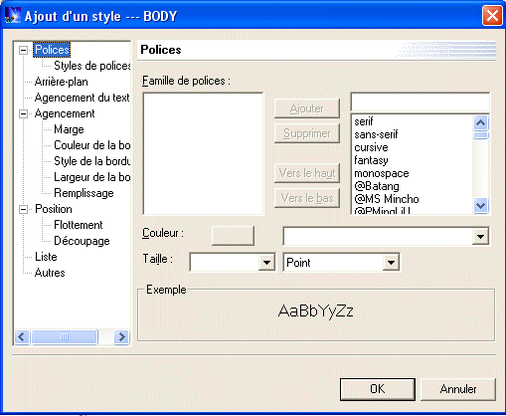Open the Arrière-plan category
This screenshot has height=416, width=506.
point(62,82)
